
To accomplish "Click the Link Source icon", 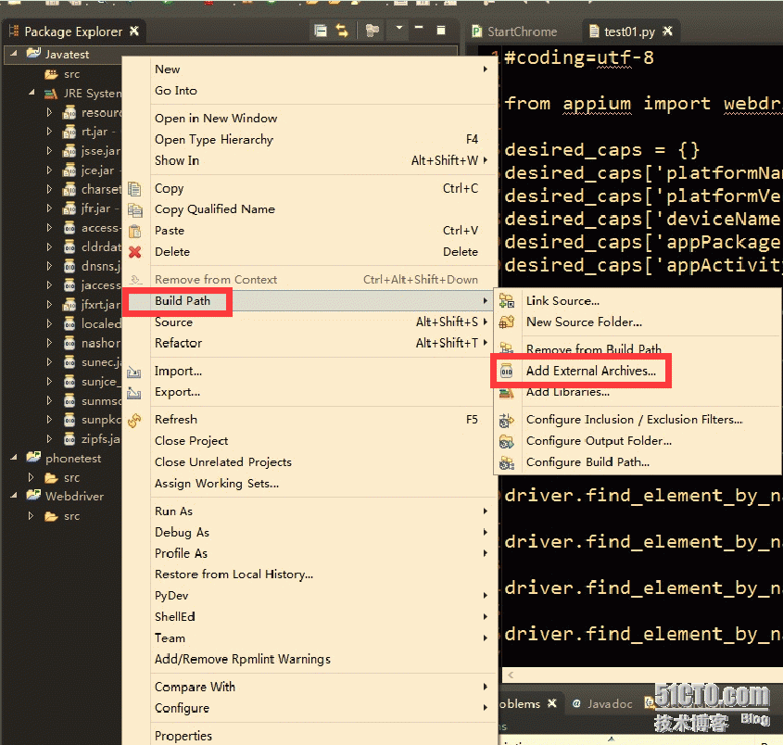I will 506,300.
